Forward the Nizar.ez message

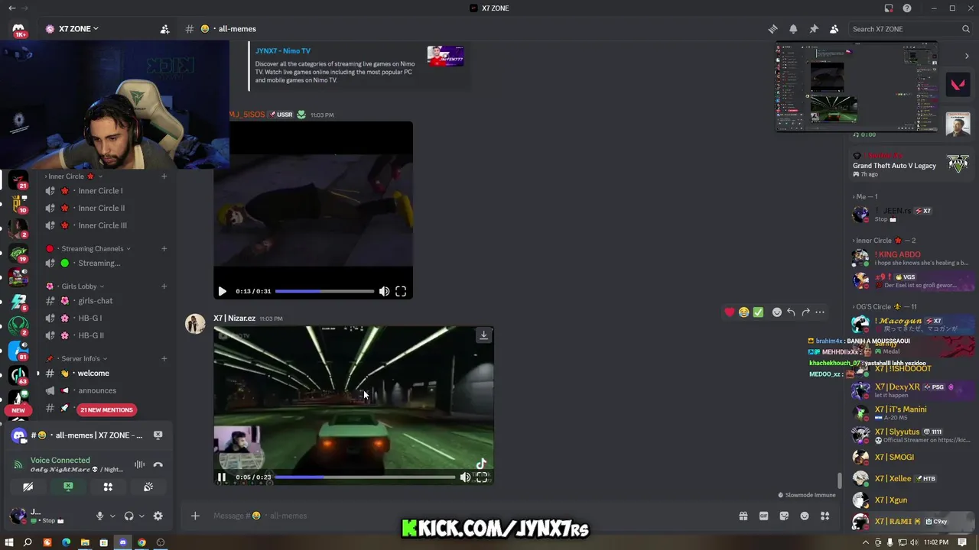[805, 312]
